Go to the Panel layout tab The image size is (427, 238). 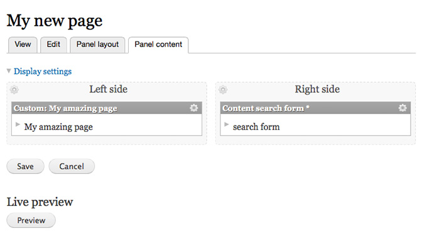tap(97, 45)
